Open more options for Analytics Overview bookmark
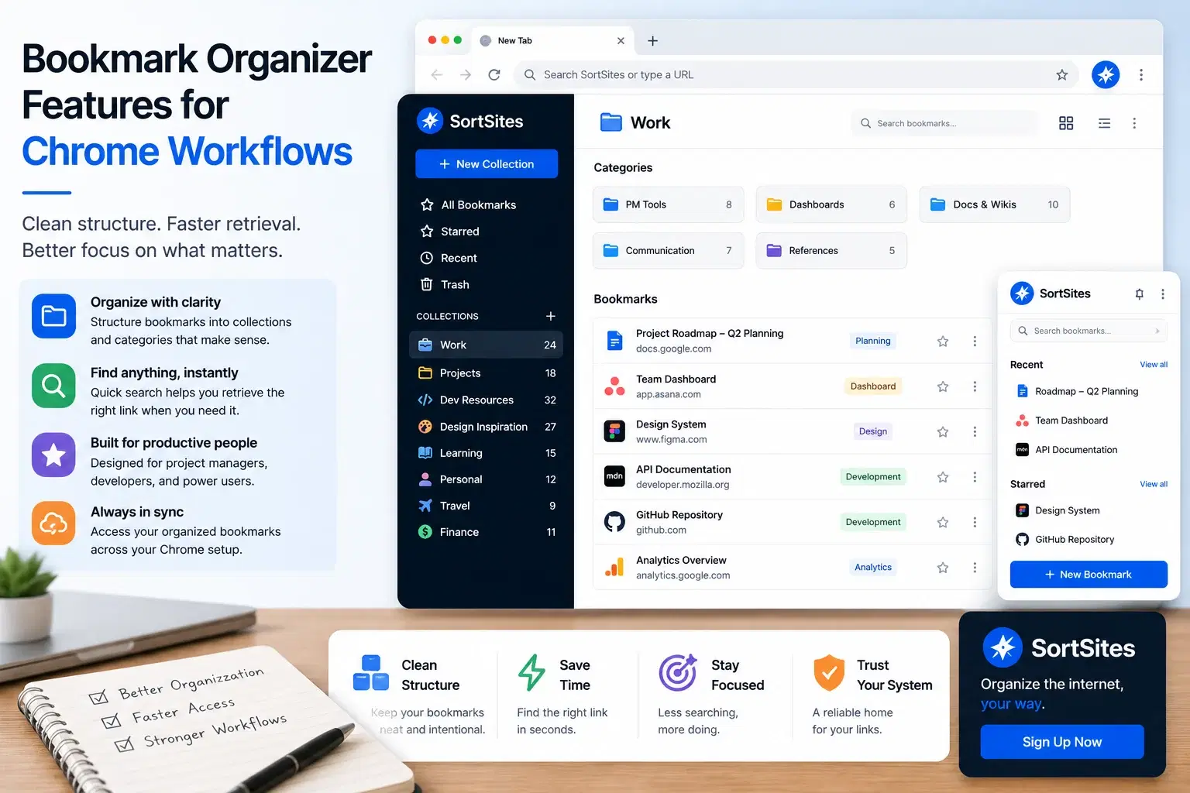Viewport: 1190px width, 793px height. (975, 568)
